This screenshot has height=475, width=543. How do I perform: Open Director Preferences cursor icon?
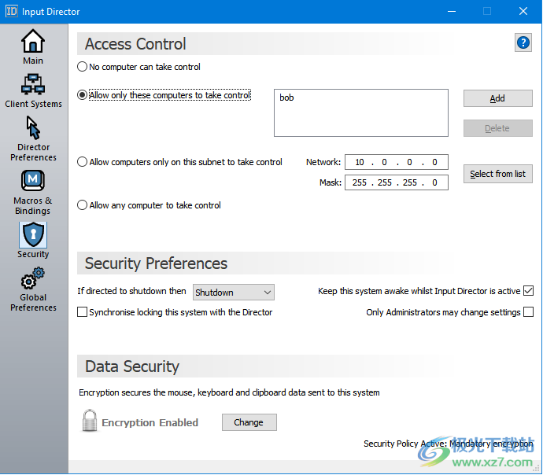33,127
